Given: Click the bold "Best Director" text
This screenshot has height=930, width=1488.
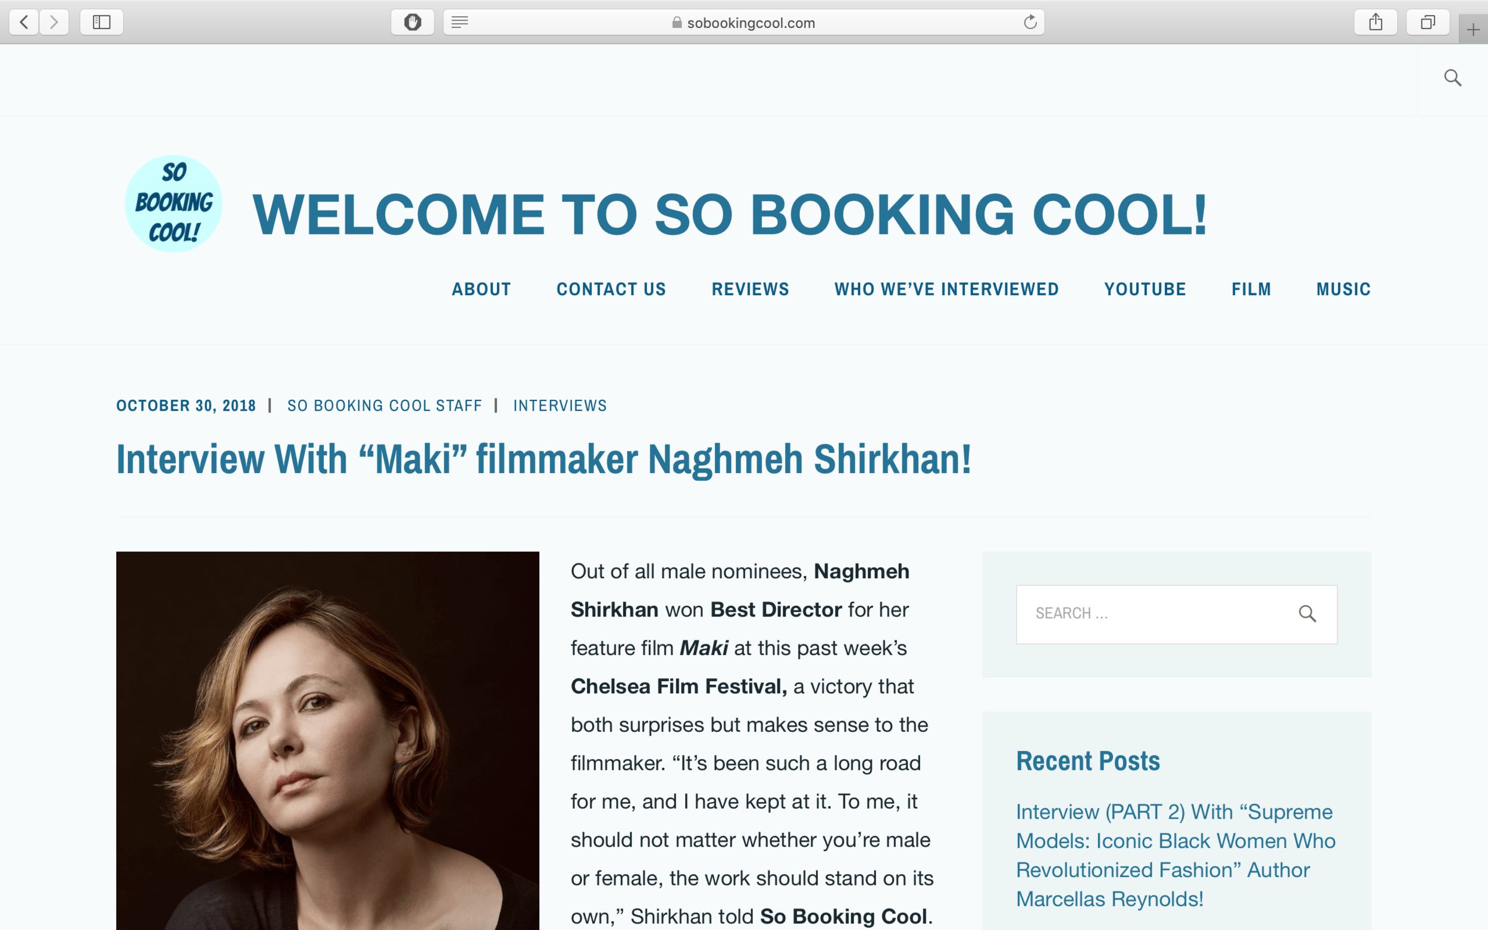Looking at the screenshot, I should point(776,609).
